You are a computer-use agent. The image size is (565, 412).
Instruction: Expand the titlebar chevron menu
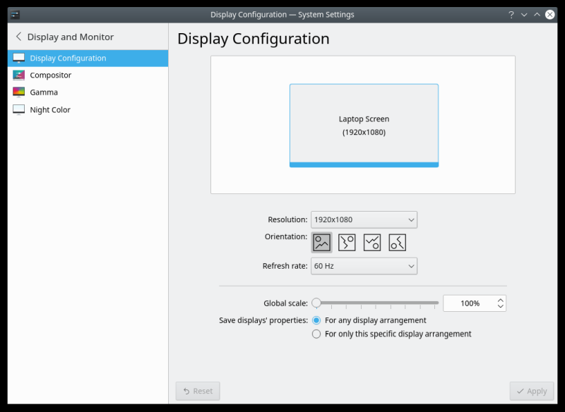point(523,14)
